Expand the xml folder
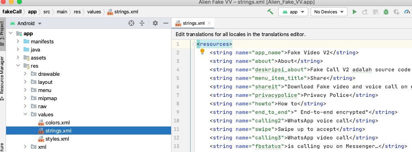Screen dimensions: 412x152 point(25,147)
